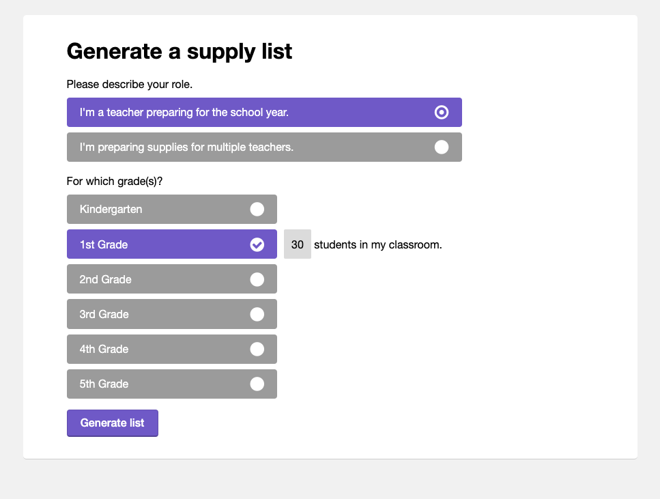Check the 2nd Grade option

click(172, 279)
